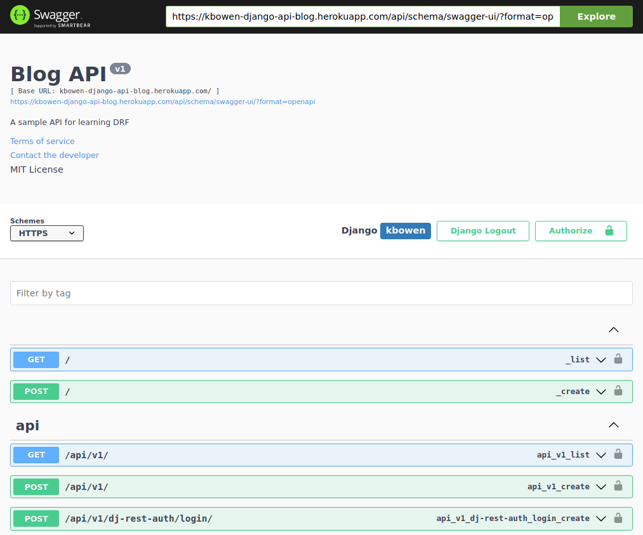The width and height of the screenshot is (643, 535).
Task: Click the lock icon inside Authorize button
Action: click(609, 230)
